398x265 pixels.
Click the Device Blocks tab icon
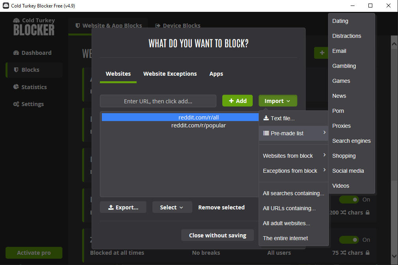158,26
